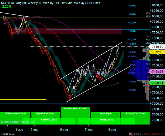
Task: Click the yellow 7672,13 price marker
Action: tap(157, 52)
